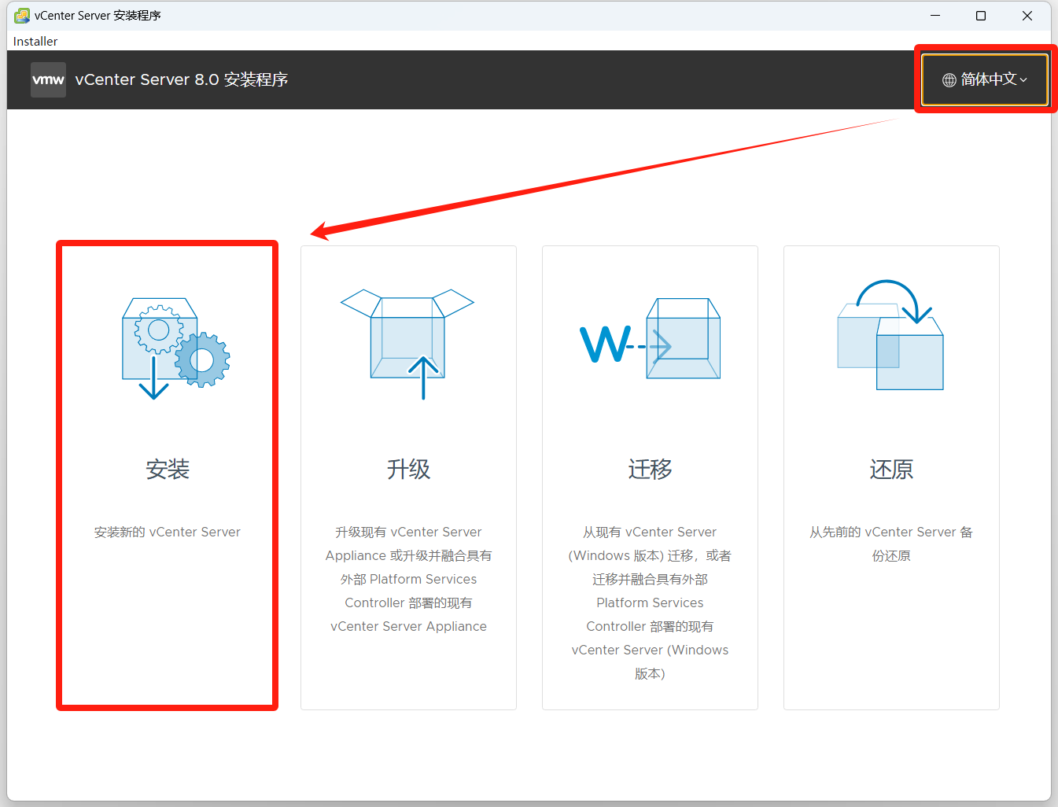Open the 简体中文 language dropdown
The image size is (1058, 807).
(985, 79)
